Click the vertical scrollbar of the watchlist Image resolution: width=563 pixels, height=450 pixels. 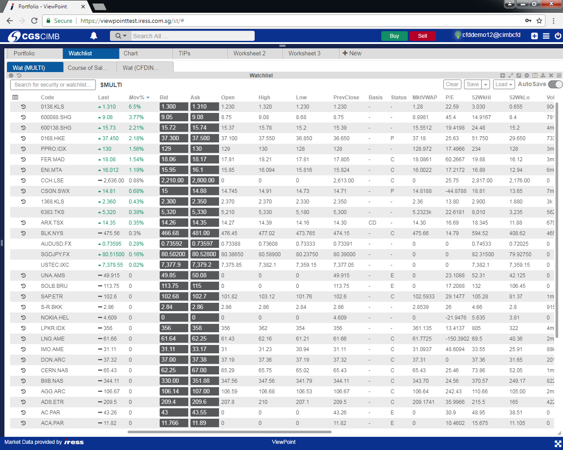[x=557, y=220]
